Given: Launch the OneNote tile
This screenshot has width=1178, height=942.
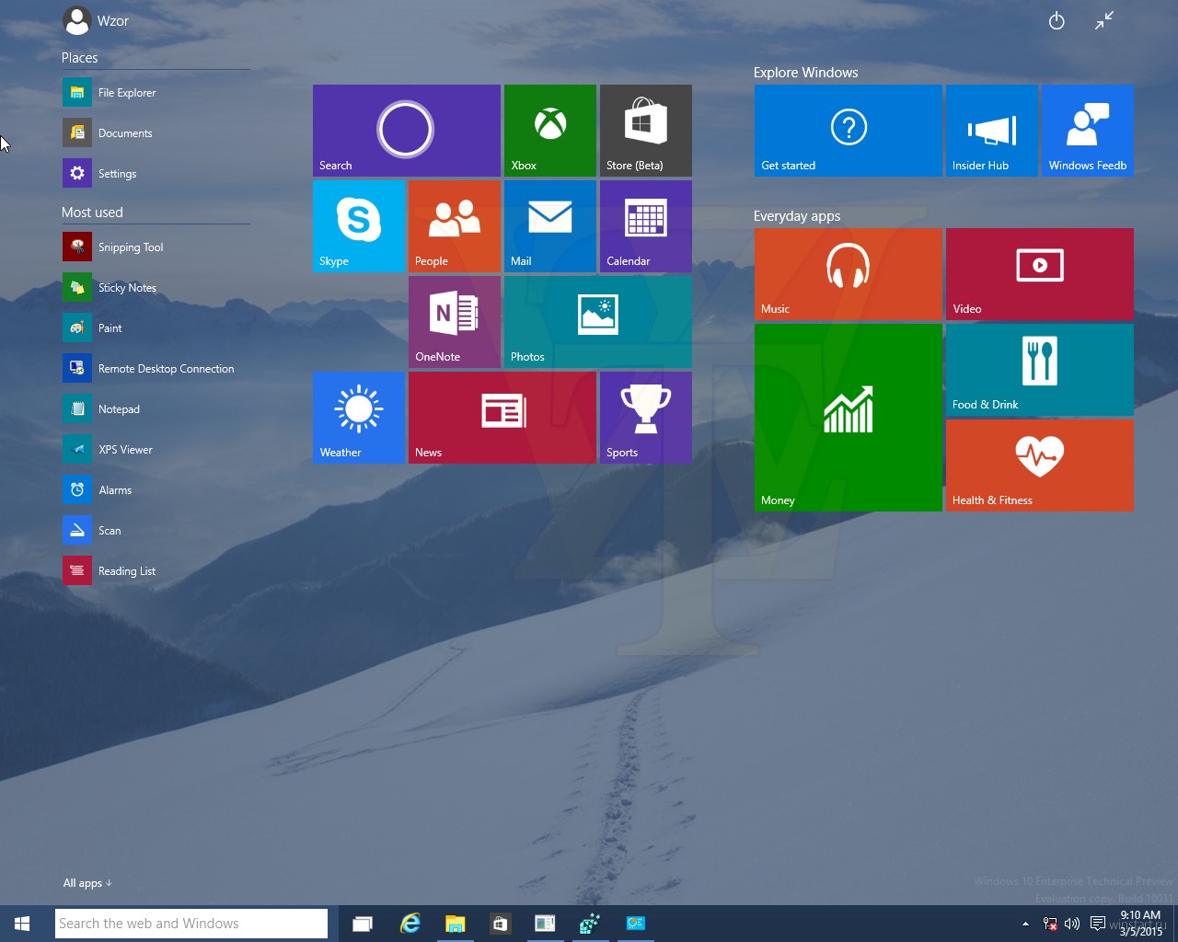Looking at the screenshot, I should point(455,322).
